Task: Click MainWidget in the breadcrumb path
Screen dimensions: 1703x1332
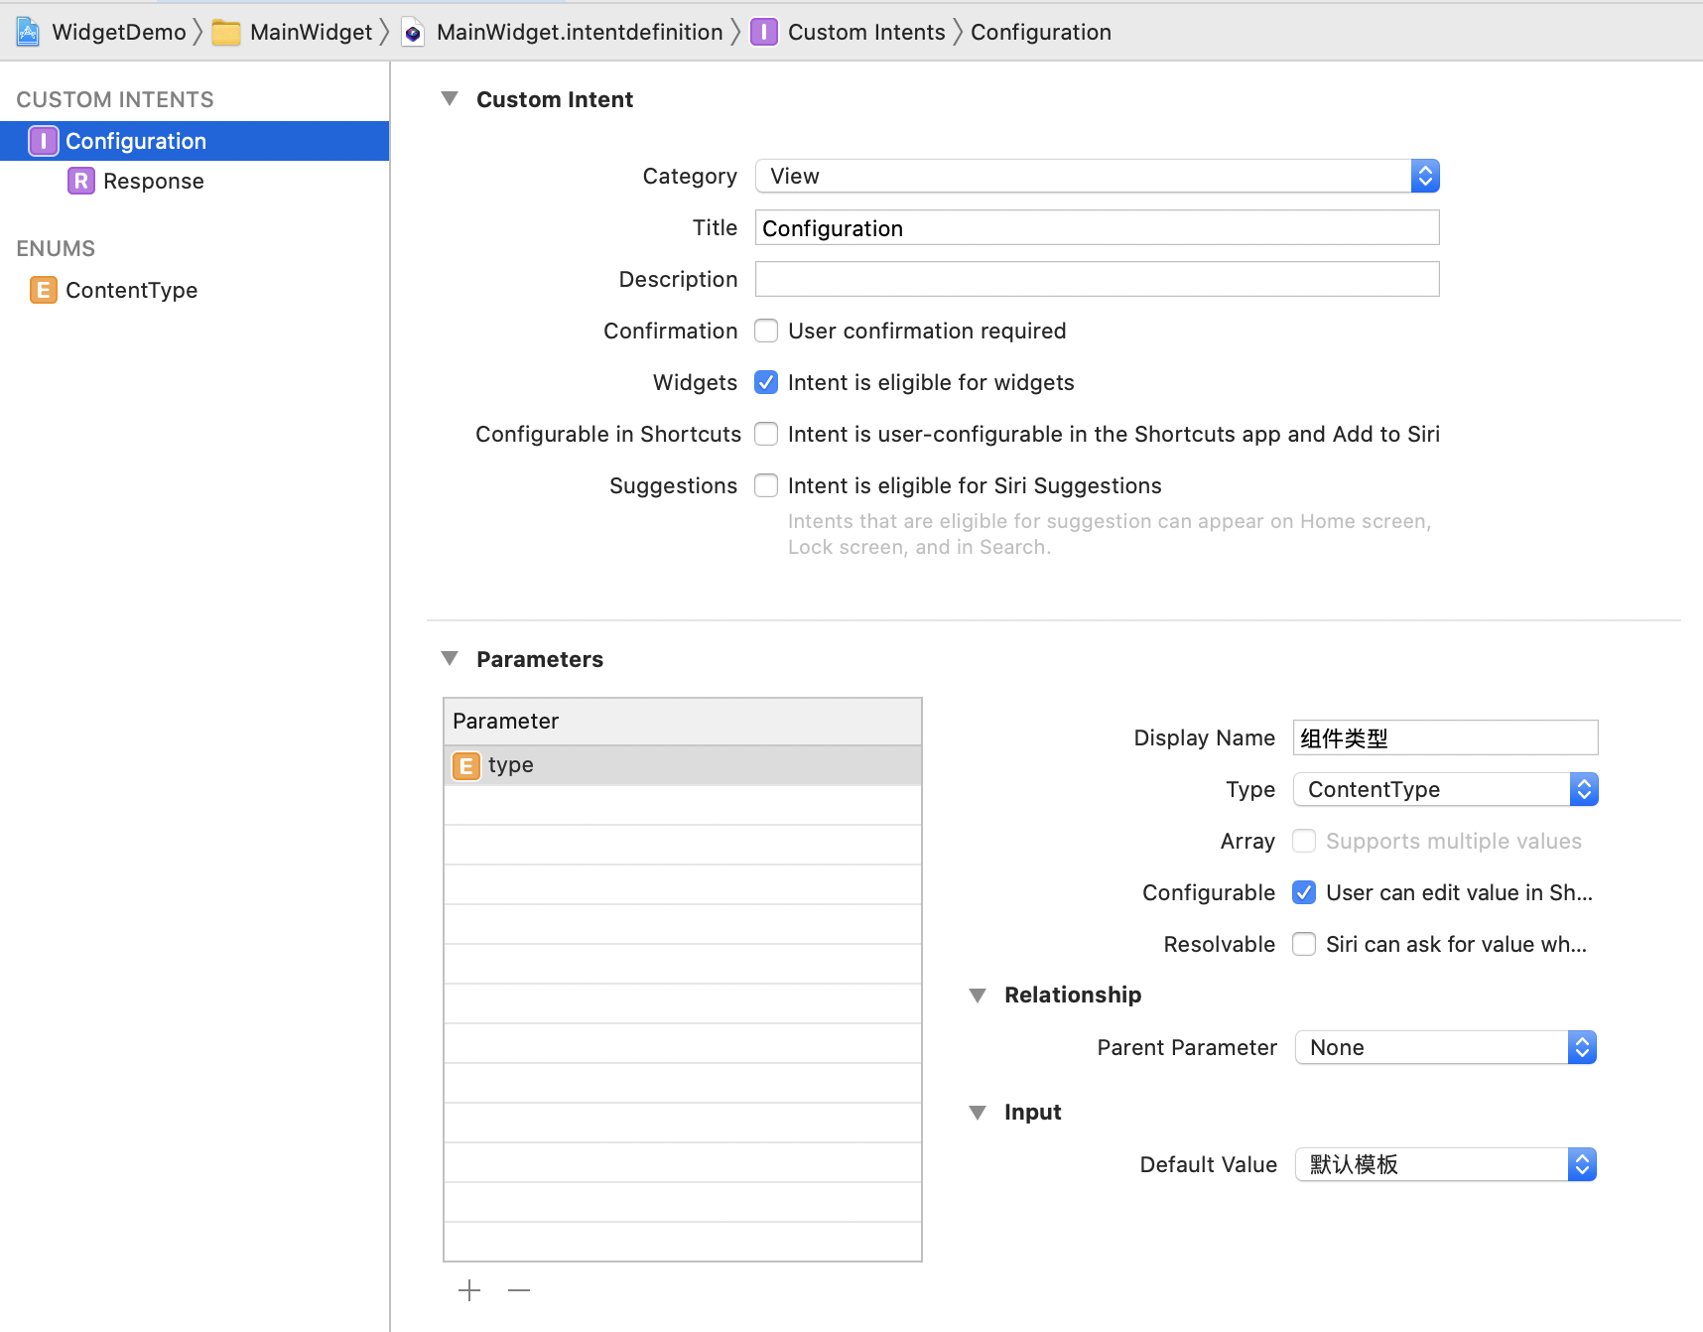Action: [311, 33]
